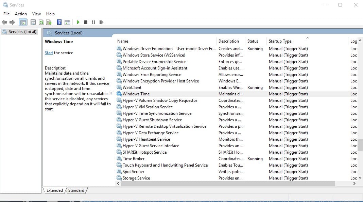Viewport: 363px width, 202px height.
Task: Click the Back arrow in the toolbar
Action: tap(4, 22)
